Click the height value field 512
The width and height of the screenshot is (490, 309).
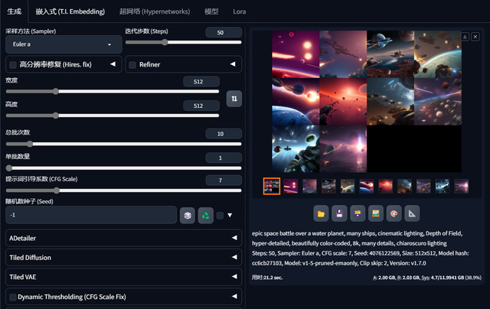click(201, 106)
